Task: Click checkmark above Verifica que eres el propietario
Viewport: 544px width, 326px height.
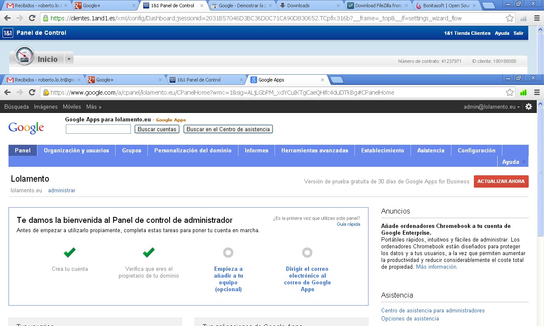Action: 149,252
